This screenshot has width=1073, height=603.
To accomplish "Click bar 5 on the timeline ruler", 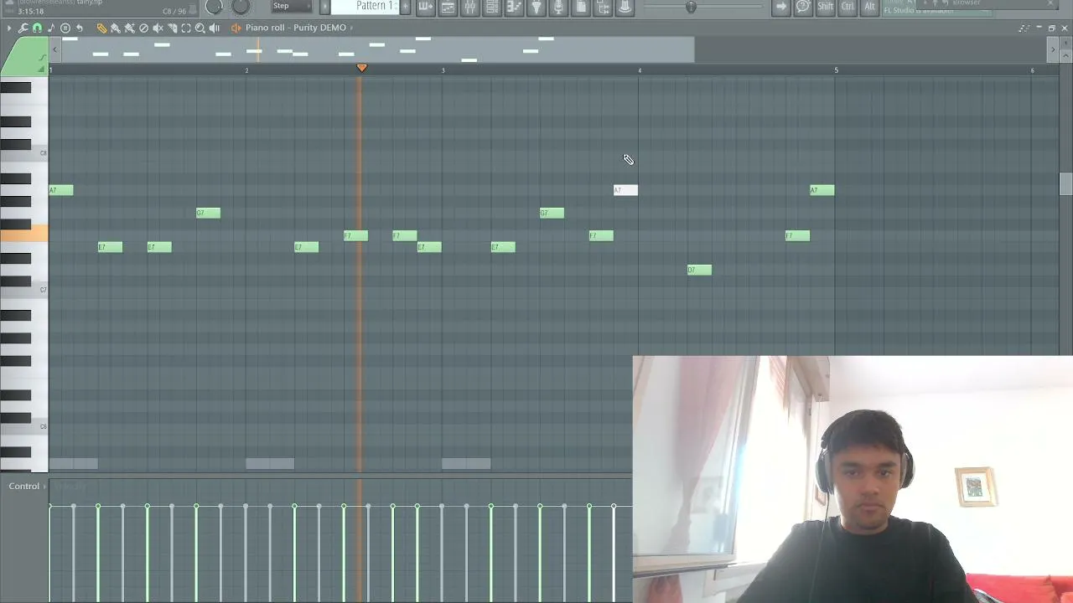I will coord(836,70).
